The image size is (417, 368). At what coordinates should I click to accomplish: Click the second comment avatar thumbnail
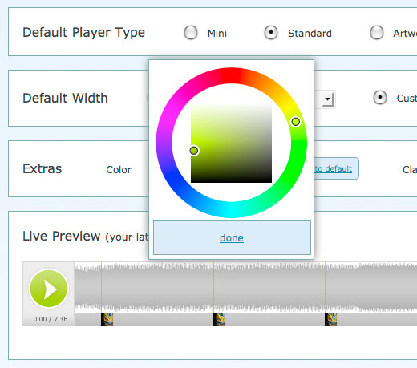220,319
